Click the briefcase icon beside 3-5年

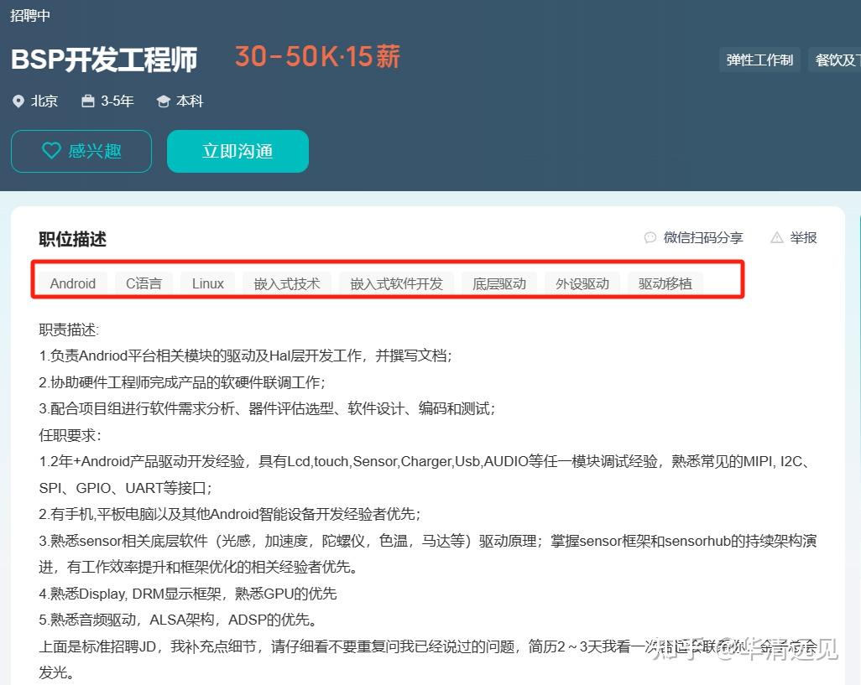(88, 101)
